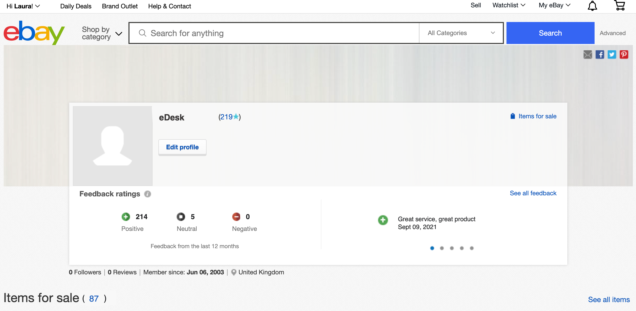Go to the Sell page

[476, 5]
